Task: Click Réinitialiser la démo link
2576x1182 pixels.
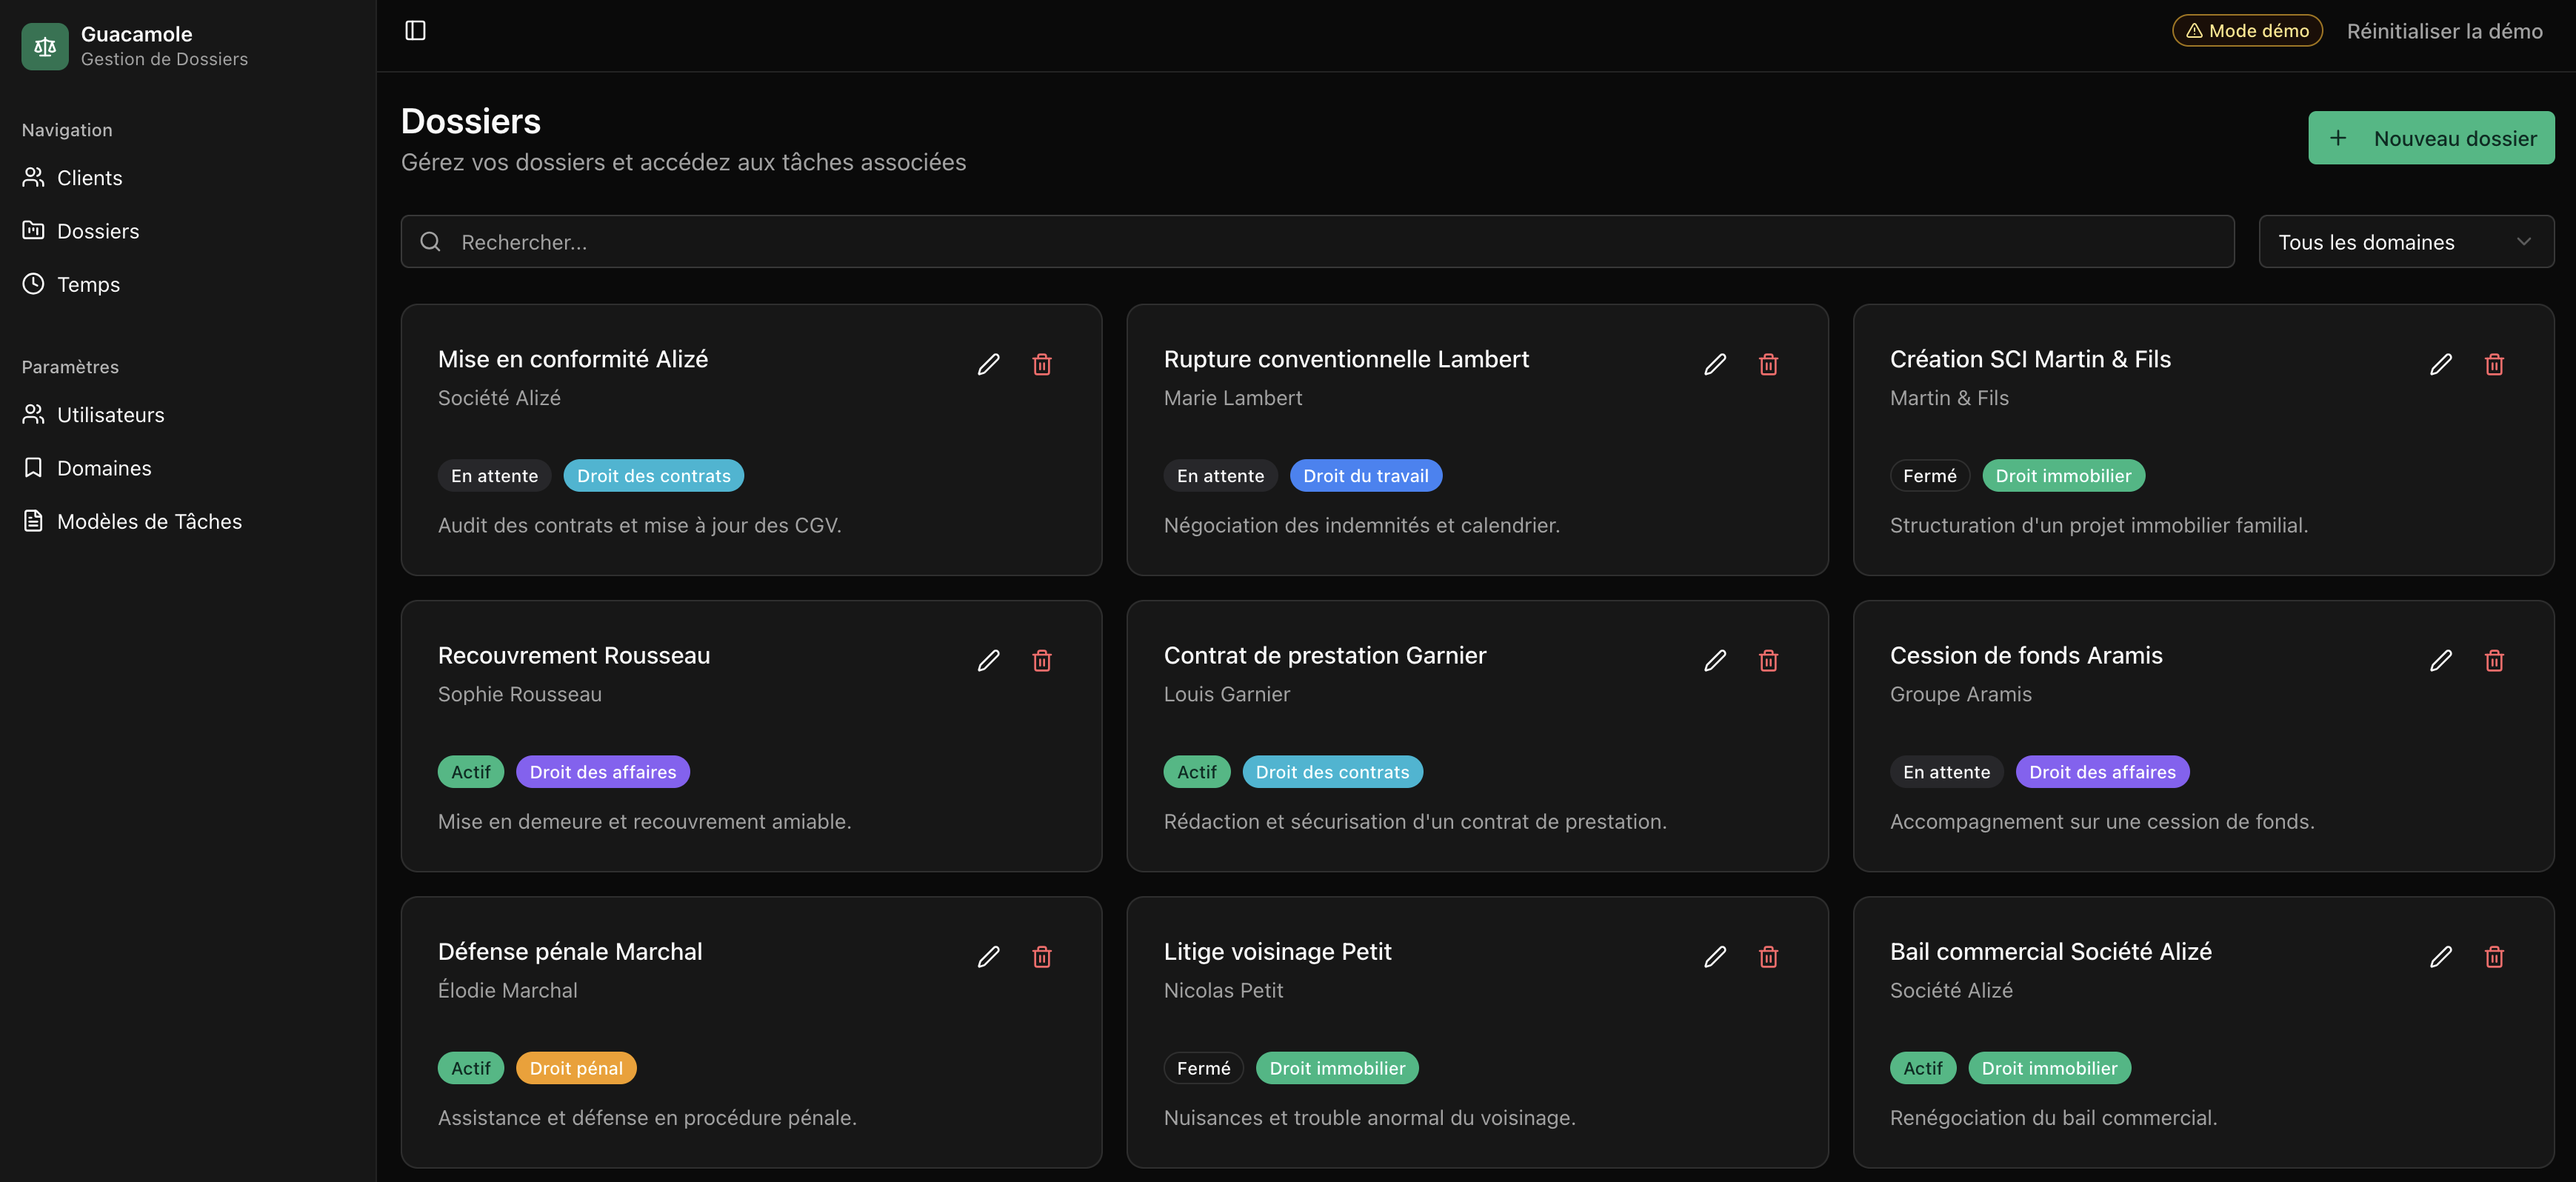Action: coord(2444,31)
